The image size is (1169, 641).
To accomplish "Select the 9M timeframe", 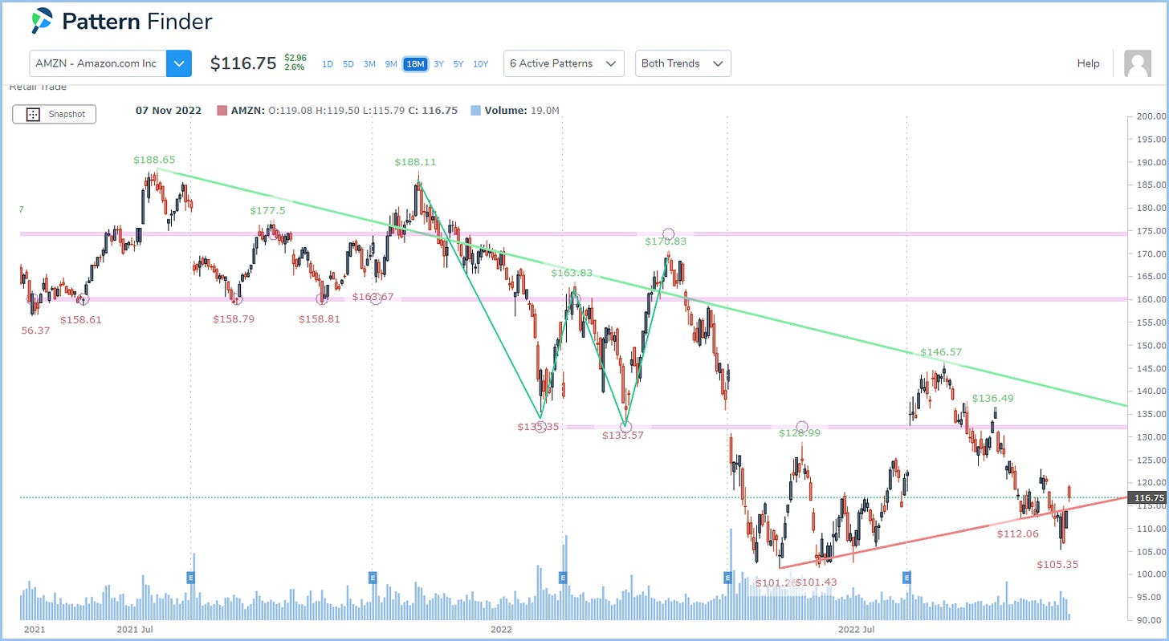I will point(391,64).
